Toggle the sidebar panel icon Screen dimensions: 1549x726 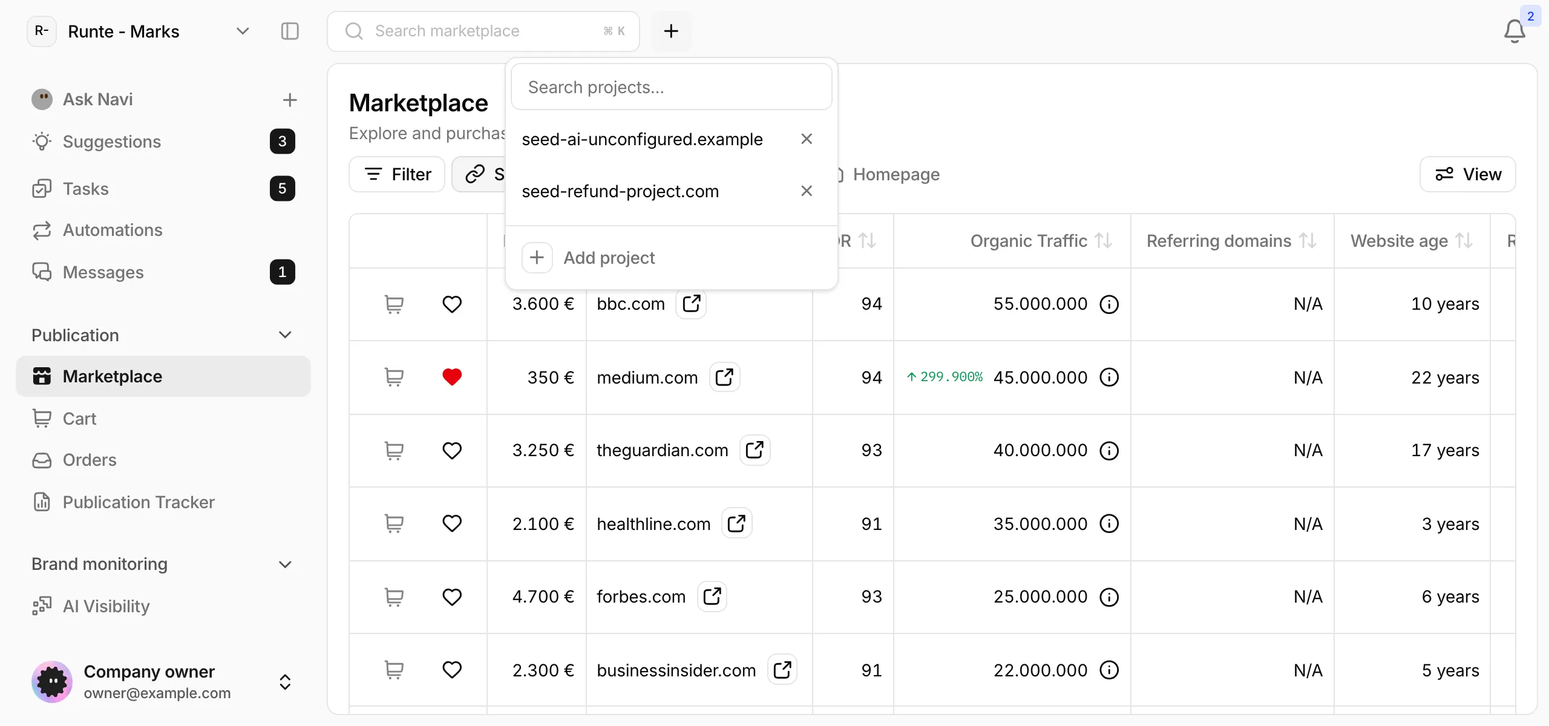pyautogui.click(x=290, y=31)
